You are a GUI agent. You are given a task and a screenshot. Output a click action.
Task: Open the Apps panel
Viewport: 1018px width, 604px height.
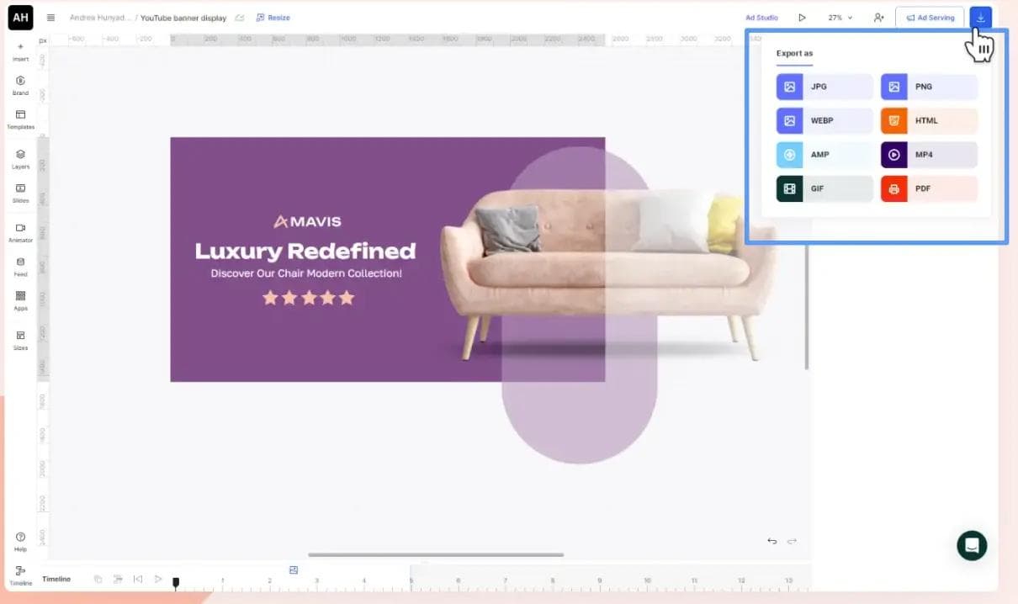20,300
